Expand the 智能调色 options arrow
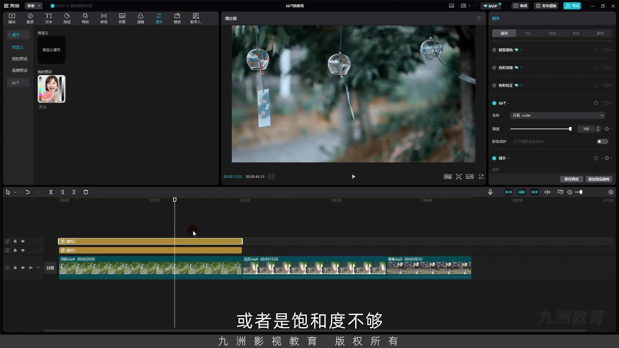Screen dimensions: 619x348 (521, 50)
